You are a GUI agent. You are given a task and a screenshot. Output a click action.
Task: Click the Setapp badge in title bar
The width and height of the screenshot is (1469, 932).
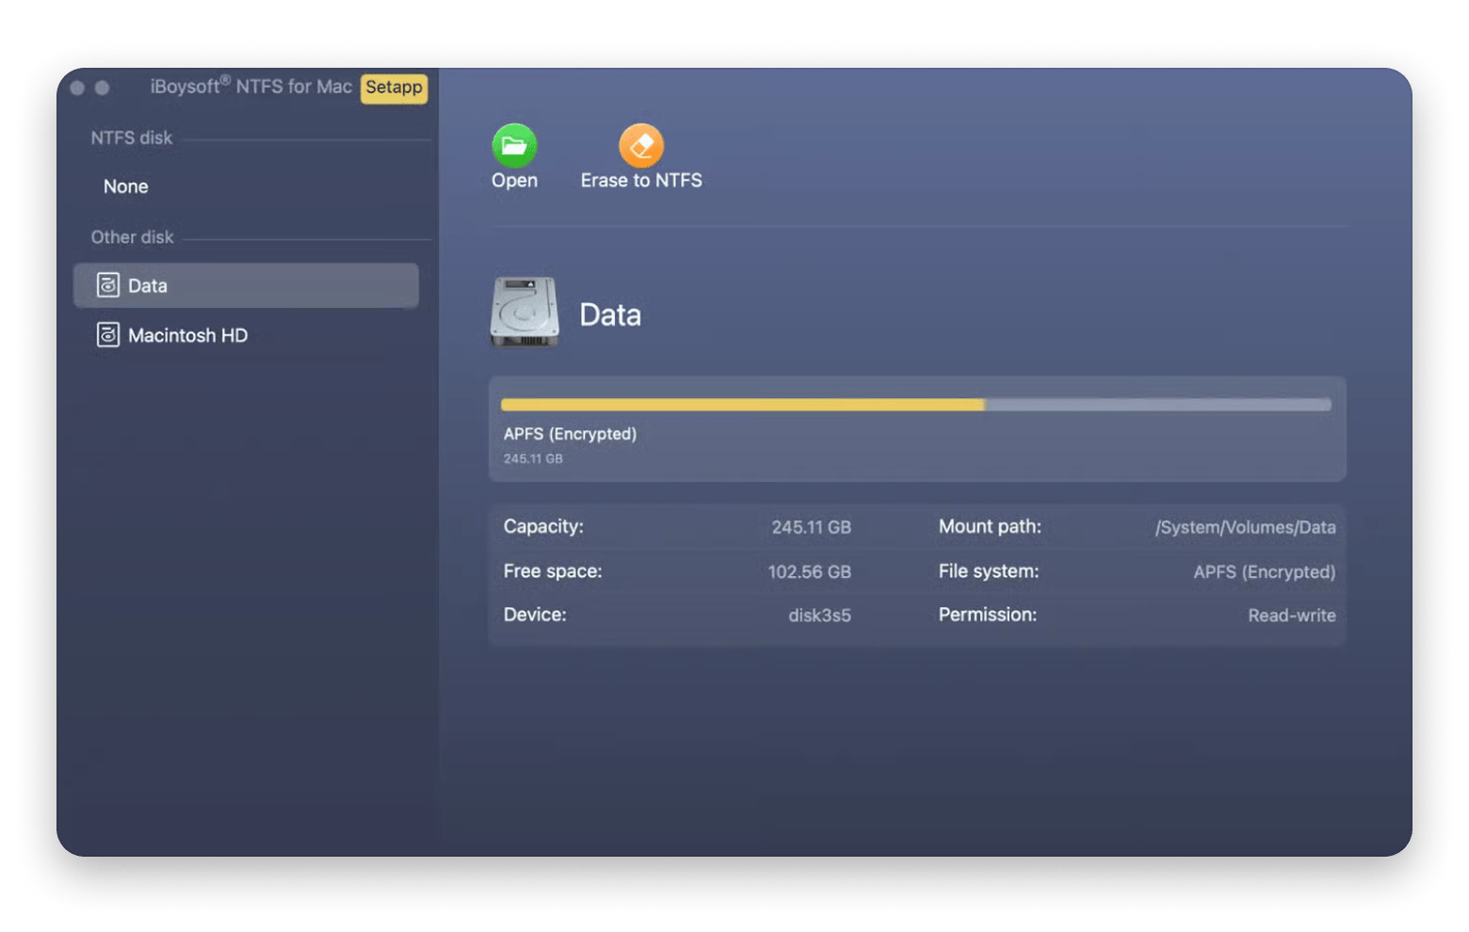click(394, 88)
